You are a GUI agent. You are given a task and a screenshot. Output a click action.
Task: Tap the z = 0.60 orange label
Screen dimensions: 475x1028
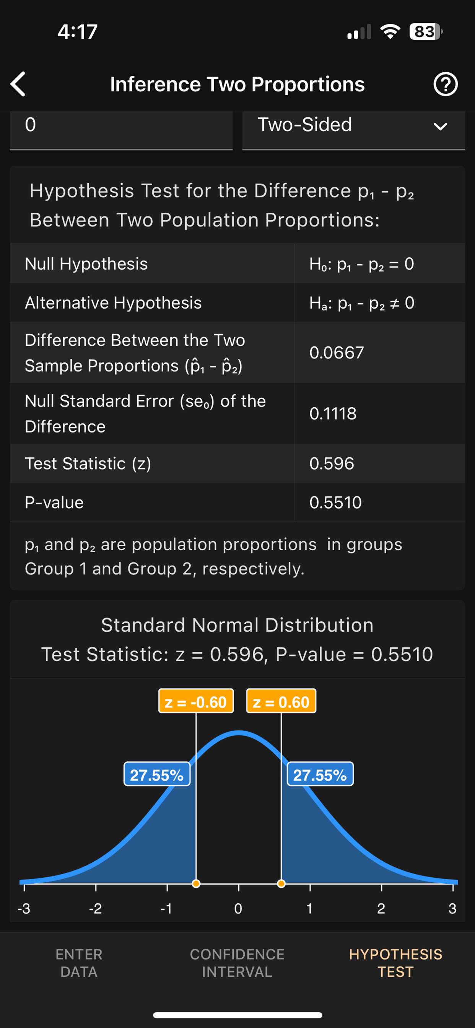click(281, 701)
